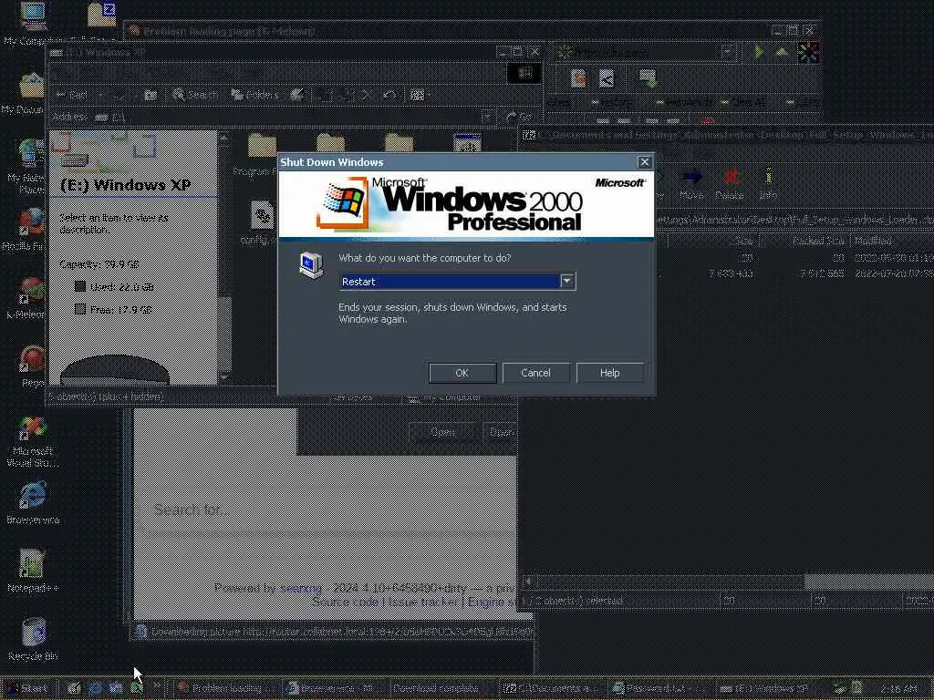
Task: Toggle the Folders pane in Explorer
Action: point(255,95)
